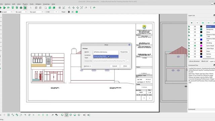Show all layers eye icon
Screen dimensions: 215x121
(x=192, y=23)
